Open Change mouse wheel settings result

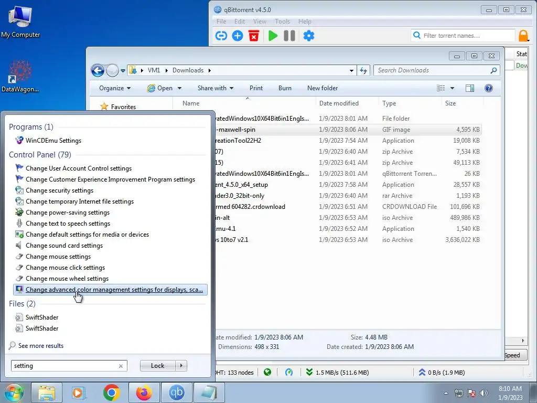[67, 279]
